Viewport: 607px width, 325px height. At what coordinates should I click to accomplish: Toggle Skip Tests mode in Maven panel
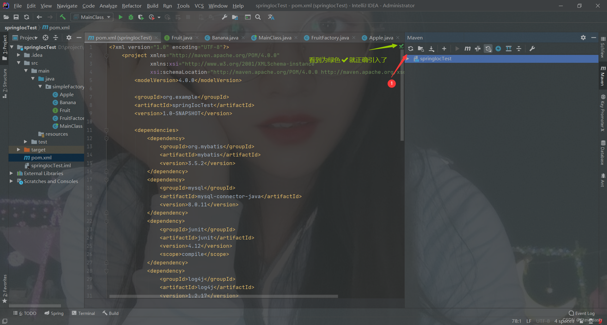[478, 49]
